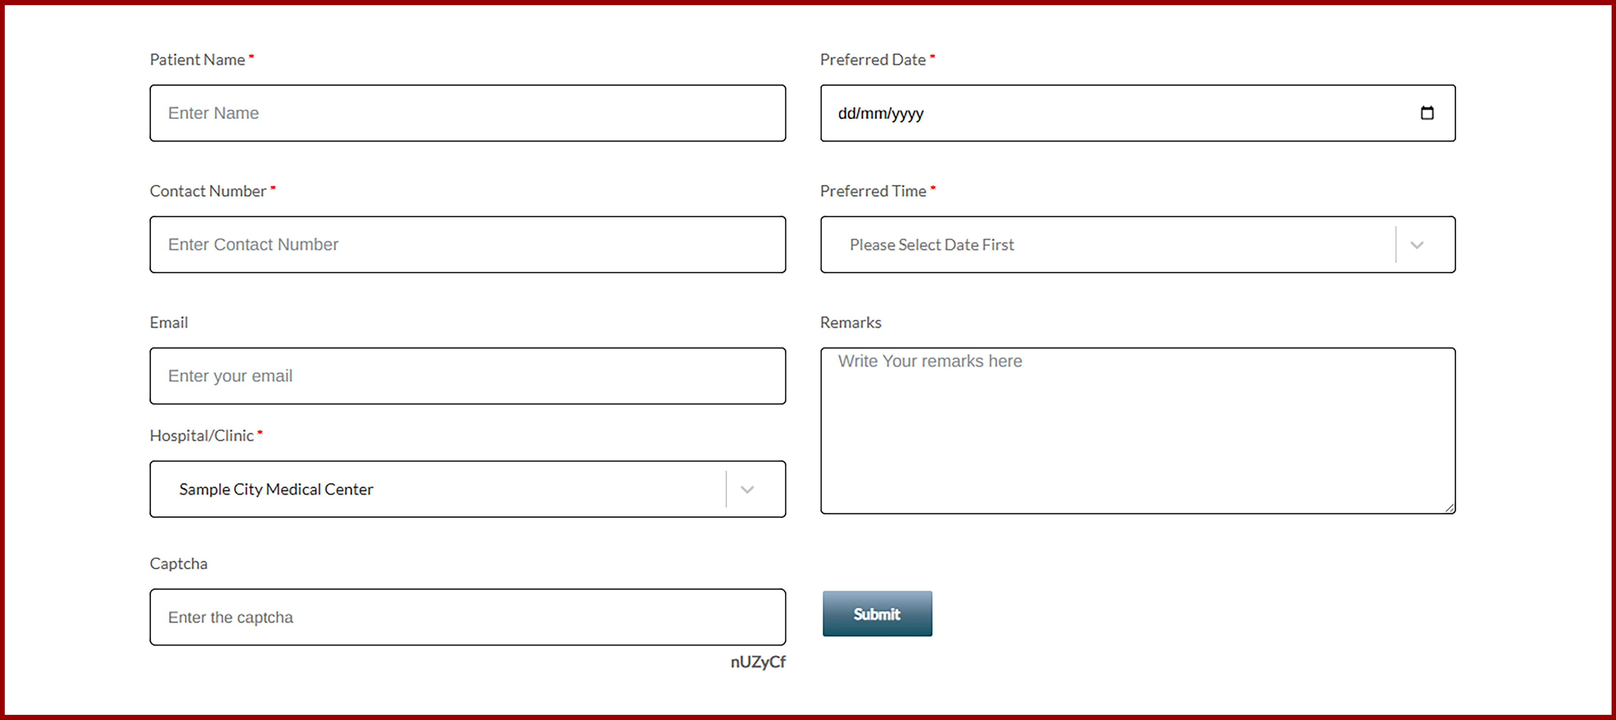Select the yyyy year segment of date

(907, 113)
